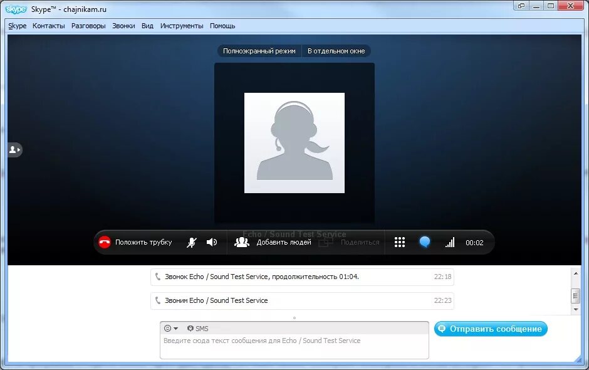Click the Skype logo in title bar

coord(16,9)
